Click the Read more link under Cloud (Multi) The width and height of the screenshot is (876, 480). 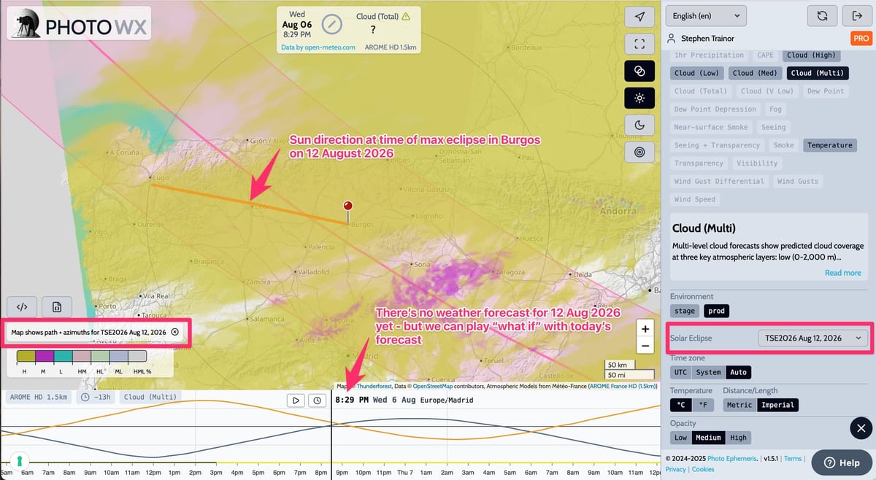tap(842, 272)
